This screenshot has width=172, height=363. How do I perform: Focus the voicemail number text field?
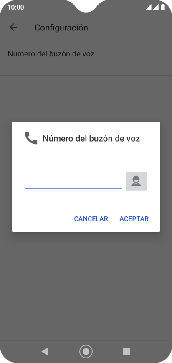[x=73, y=181]
